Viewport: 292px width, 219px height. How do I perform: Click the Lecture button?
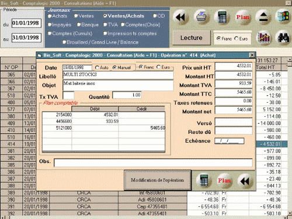click(192, 38)
